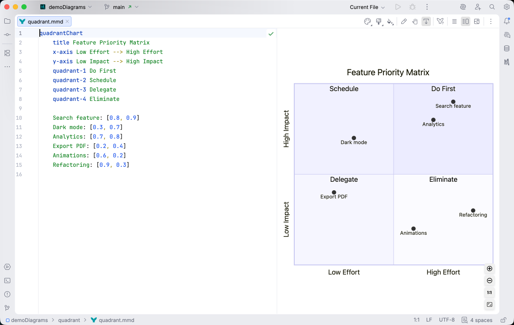Fit diagram to preview window
Viewport: 514px width, 325px height.
[x=490, y=304]
